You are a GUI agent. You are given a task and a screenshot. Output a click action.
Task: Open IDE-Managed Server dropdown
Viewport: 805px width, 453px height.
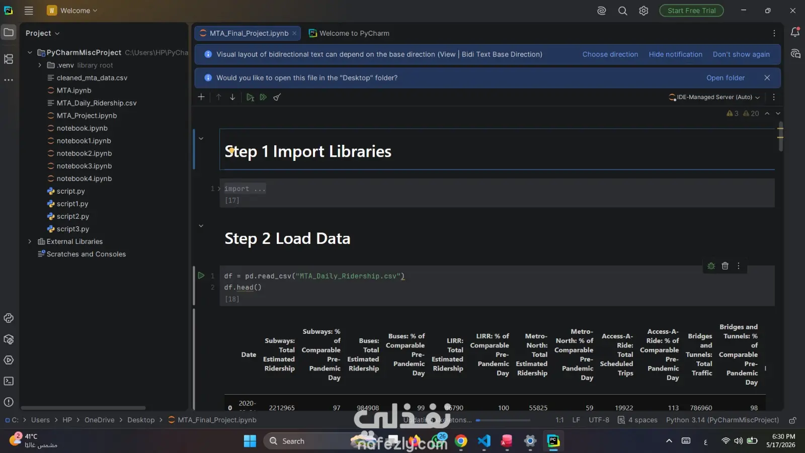[714, 97]
